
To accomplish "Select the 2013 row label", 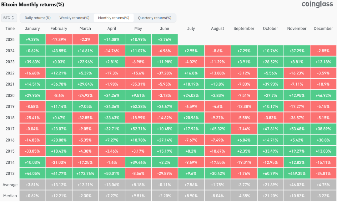I will pos(10,174).
